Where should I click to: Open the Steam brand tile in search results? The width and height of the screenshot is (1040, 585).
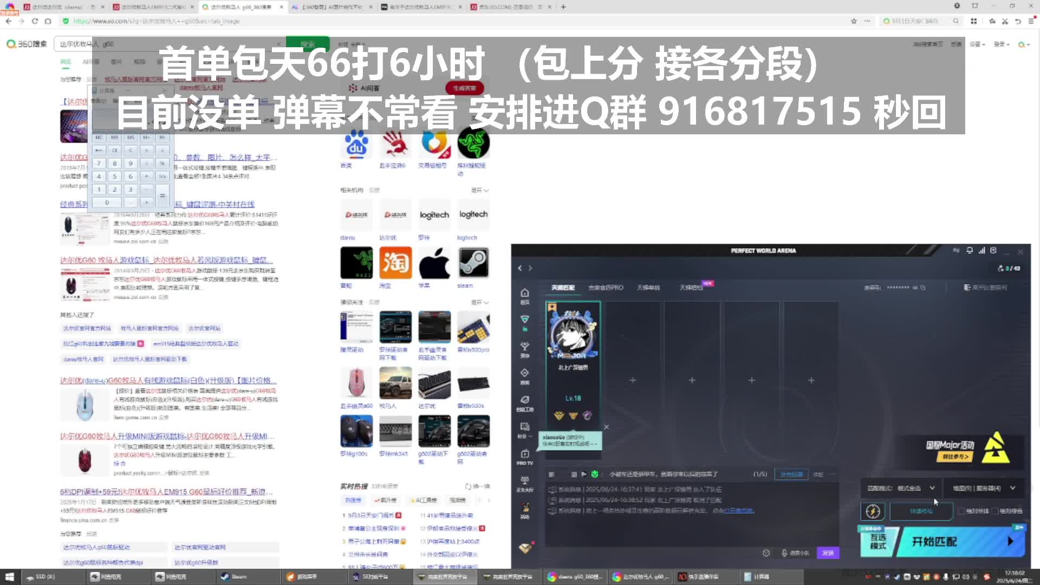tap(473, 263)
